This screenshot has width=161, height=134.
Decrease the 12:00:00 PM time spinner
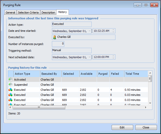tap(113, 58)
